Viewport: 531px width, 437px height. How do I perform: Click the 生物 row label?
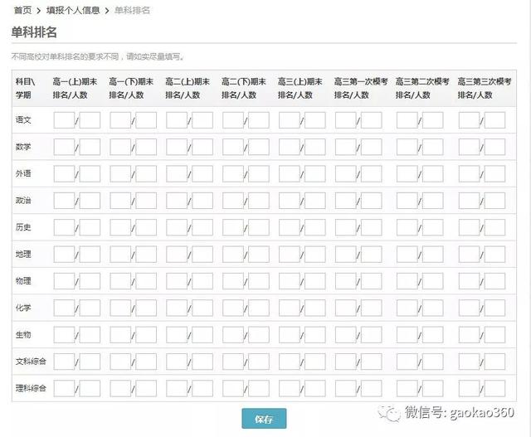pos(23,334)
